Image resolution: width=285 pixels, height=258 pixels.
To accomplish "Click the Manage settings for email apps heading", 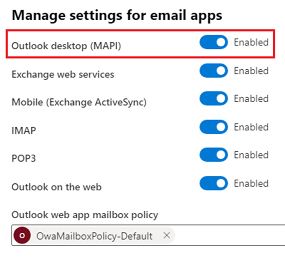I will pos(117,15).
